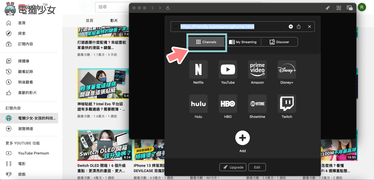Open the settings sliders icon in the toolbar
The height and width of the screenshot is (180, 374).
tap(338, 8)
